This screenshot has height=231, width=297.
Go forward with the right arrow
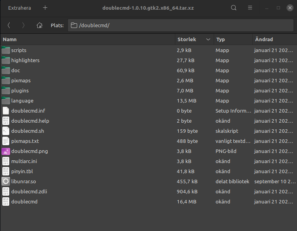point(23,25)
